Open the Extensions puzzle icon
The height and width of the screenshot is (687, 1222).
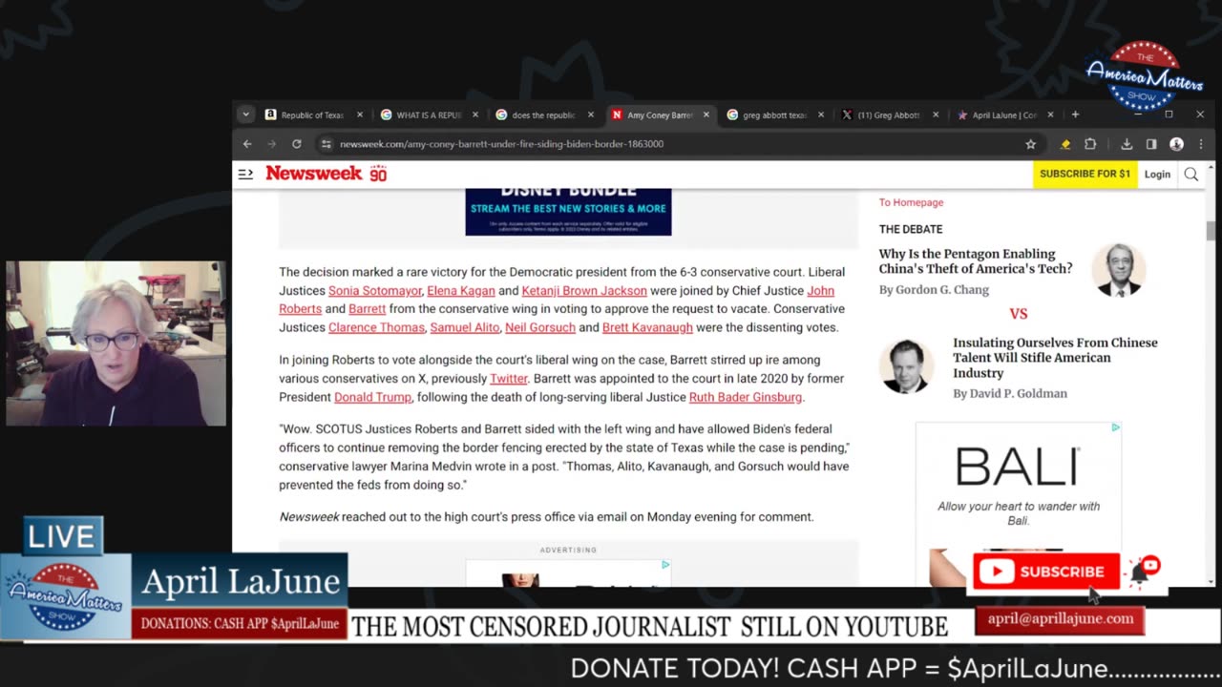(1090, 144)
